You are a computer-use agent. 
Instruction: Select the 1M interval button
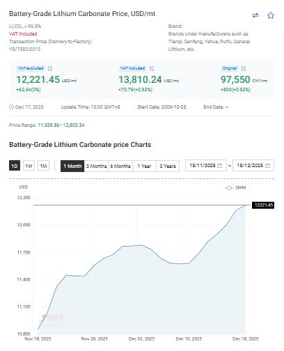(x=43, y=166)
